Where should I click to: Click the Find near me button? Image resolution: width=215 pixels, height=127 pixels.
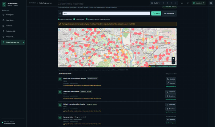coord(169,13)
